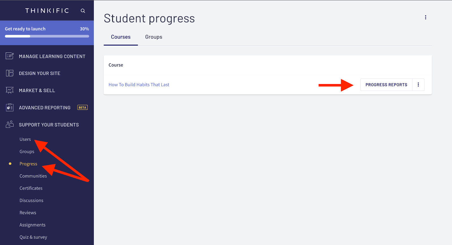Open the three-dot menu beside Progress Reports
This screenshot has width=452, height=245.
click(418, 85)
